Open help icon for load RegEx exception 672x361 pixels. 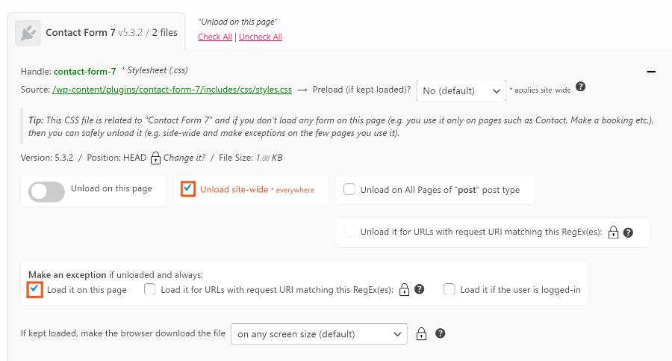(420, 289)
